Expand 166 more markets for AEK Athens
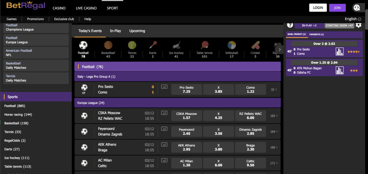Screen dimensions: 368x174 click(274, 148)
